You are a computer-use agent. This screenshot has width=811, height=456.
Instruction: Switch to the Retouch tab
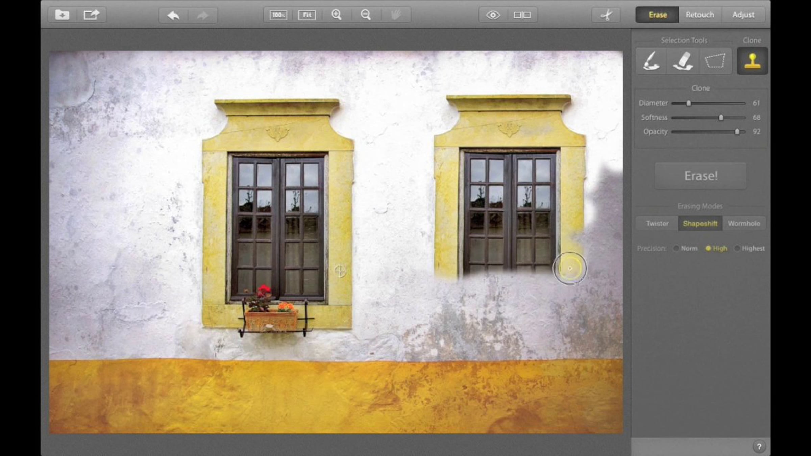700,15
